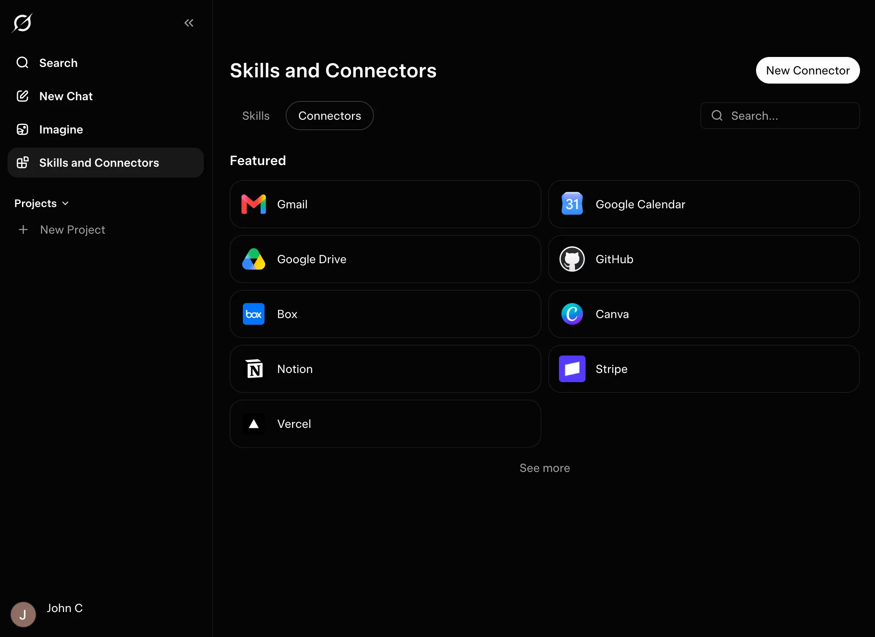Click the purple Stripe logo icon

(x=572, y=369)
